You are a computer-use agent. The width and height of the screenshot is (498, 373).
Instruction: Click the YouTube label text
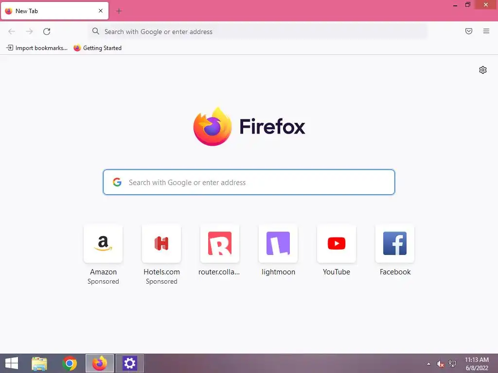click(337, 272)
